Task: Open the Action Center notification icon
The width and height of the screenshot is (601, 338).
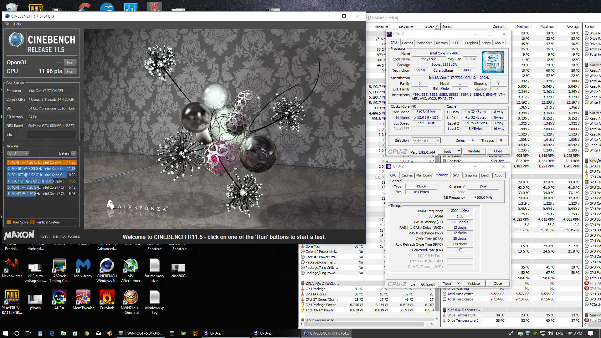Action: tap(590, 333)
